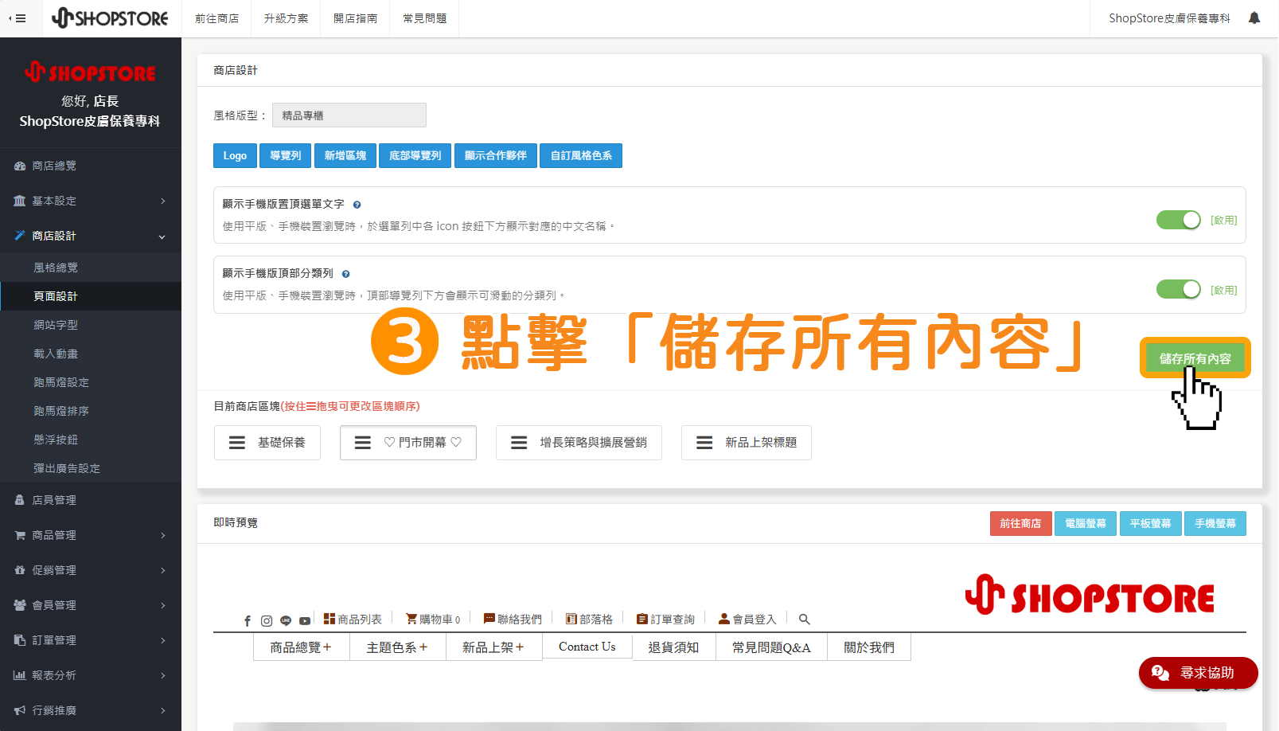Click the 新增區塊 button

(x=345, y=156)
